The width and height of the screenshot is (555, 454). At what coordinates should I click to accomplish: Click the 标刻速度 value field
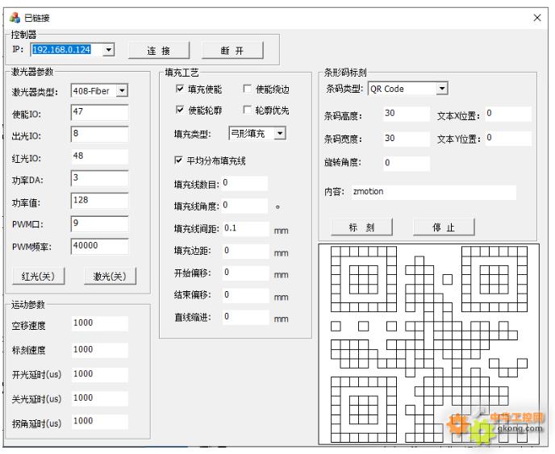(99, 350)
